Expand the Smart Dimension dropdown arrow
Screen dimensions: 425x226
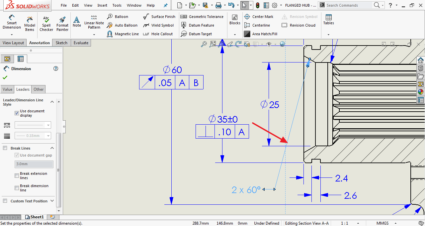12,35
